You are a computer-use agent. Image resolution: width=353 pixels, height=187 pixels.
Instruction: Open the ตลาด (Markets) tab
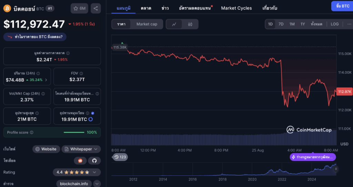click(147, 8)
